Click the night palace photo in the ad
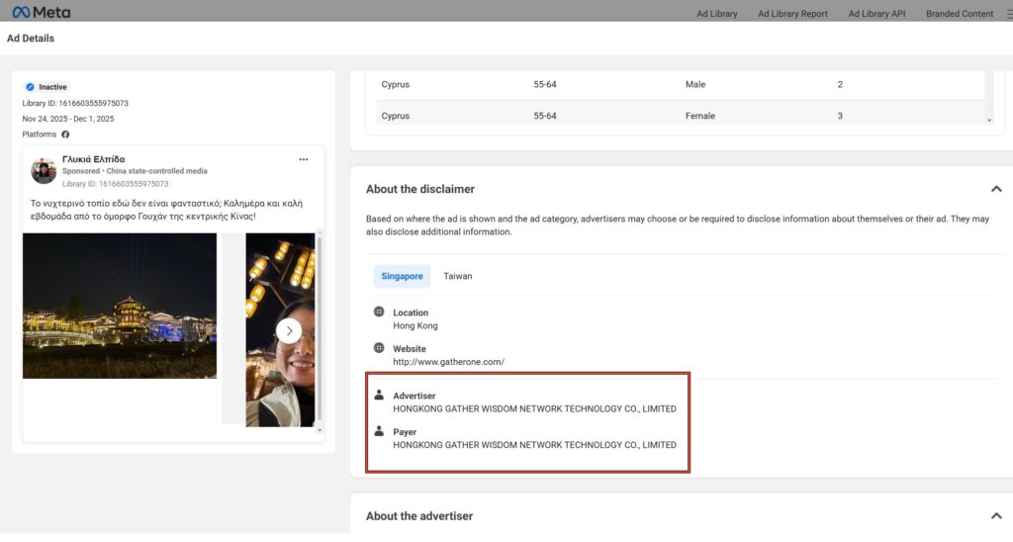The width and height of the screenshot is (1013, 542). click(120, 306)
